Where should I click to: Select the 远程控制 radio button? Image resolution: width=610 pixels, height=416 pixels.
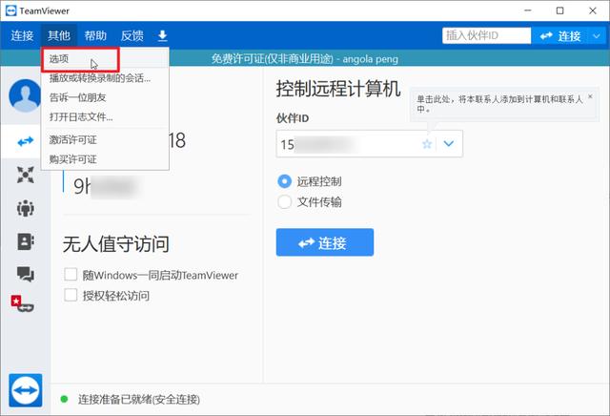pos(284,181)
